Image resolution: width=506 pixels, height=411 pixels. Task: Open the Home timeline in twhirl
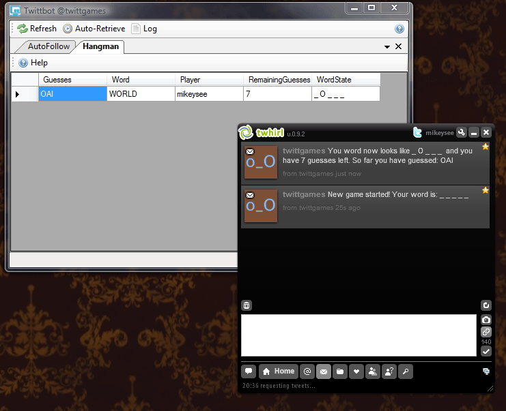(x=278, y=371)
